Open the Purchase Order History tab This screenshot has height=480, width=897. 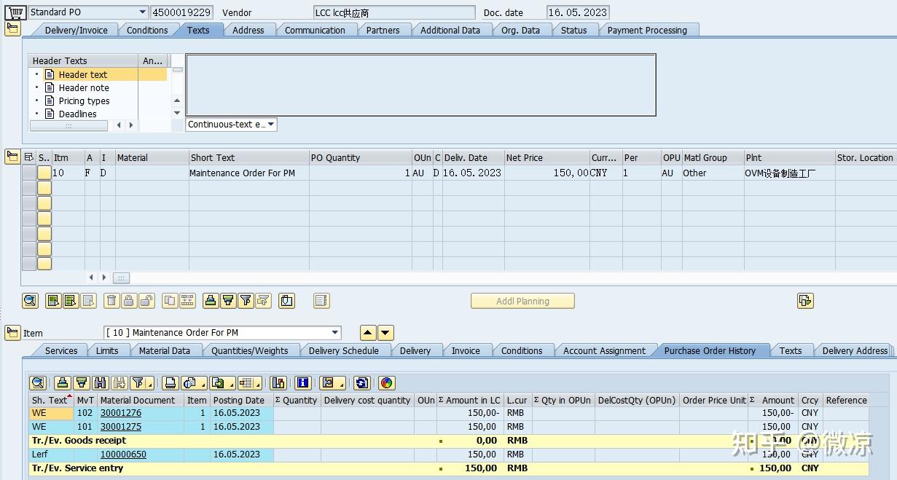point(712,350)
